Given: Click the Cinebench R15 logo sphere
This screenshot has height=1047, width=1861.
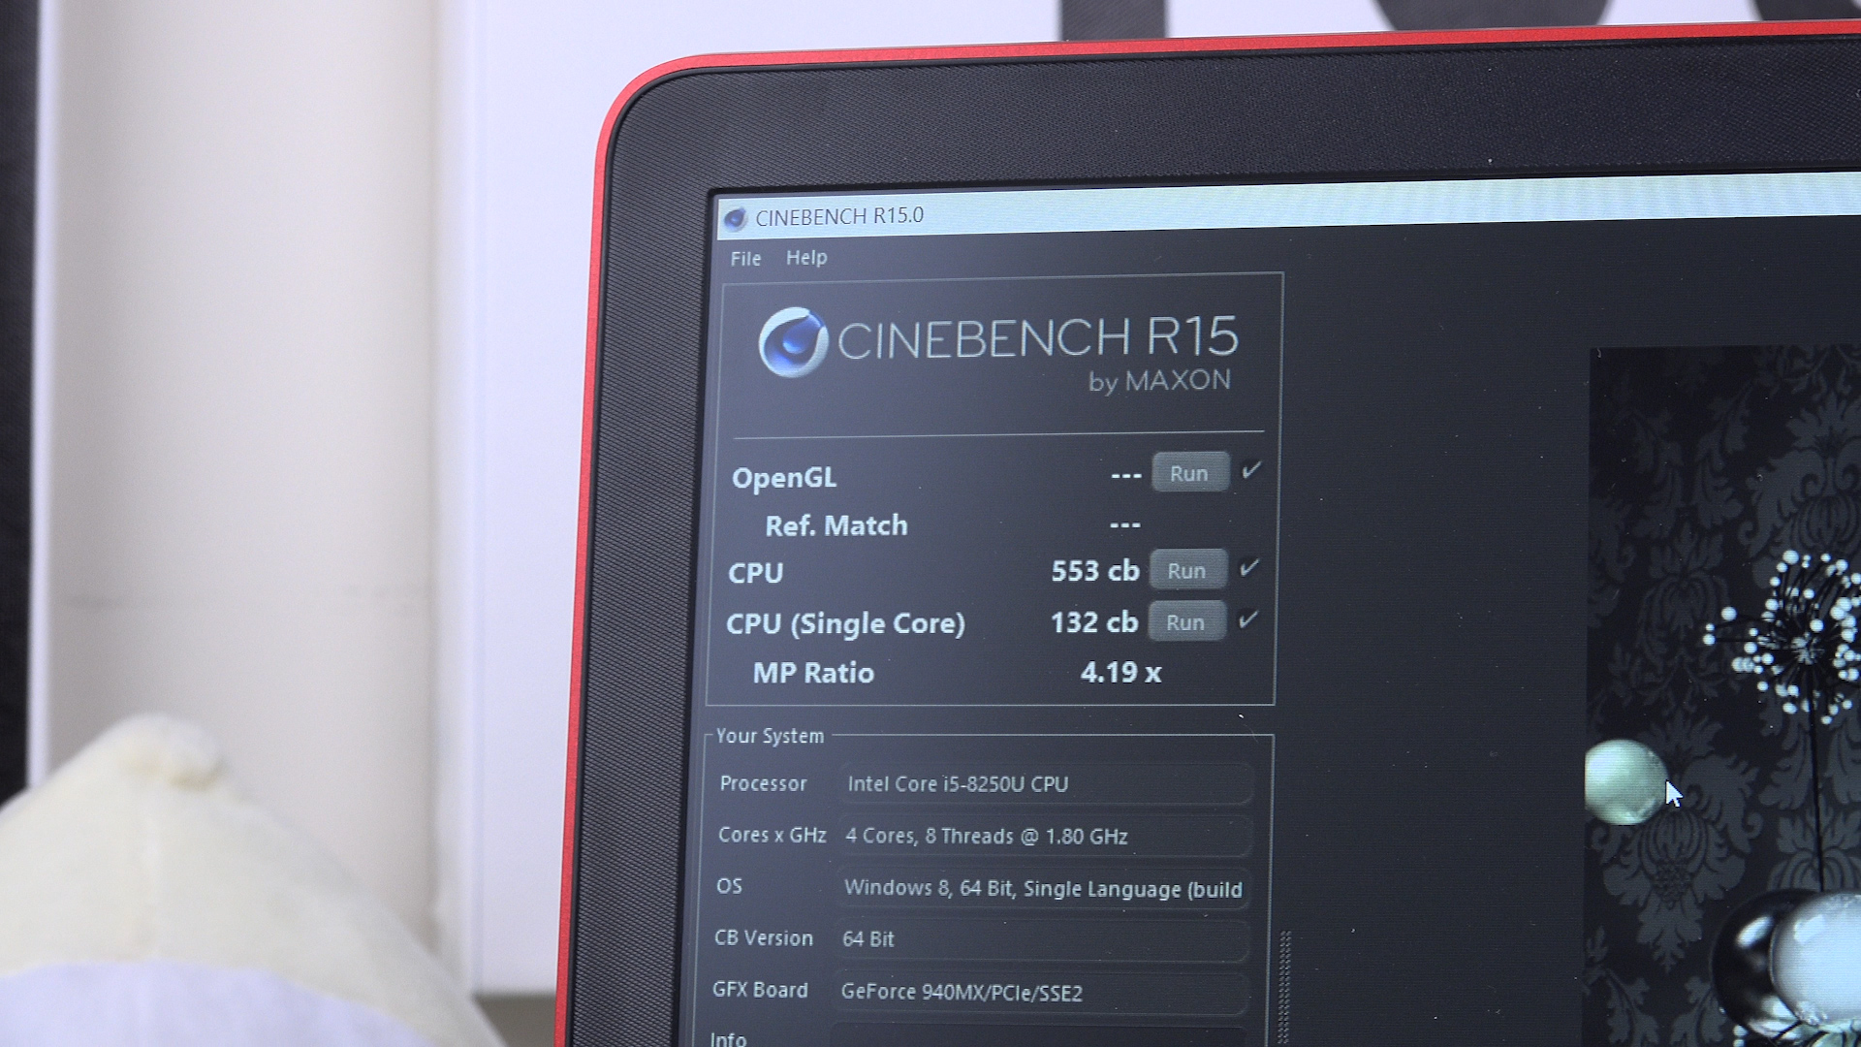Looking at the screenshot, I should tap(793, 342).
